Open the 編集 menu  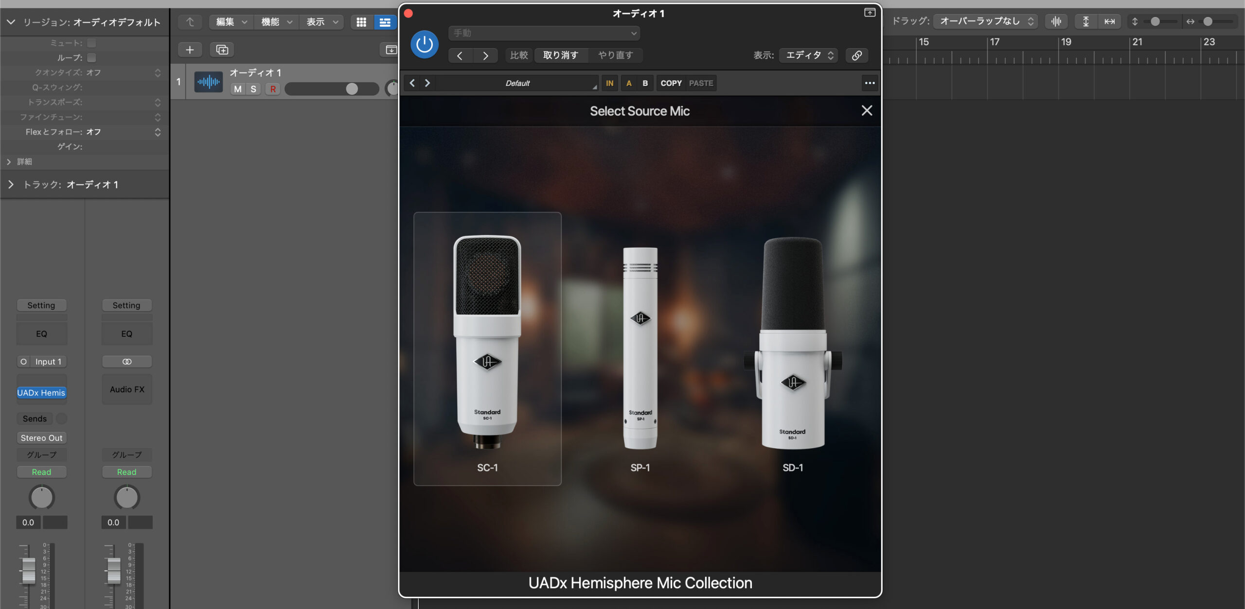click(231, 22)
